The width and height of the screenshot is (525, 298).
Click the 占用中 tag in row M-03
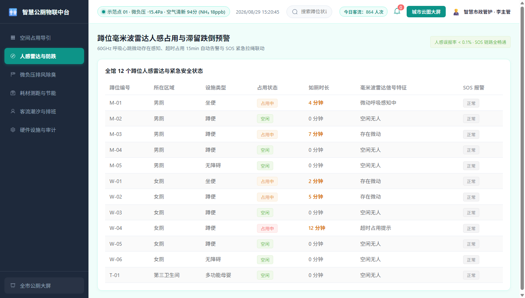point(267,134)
